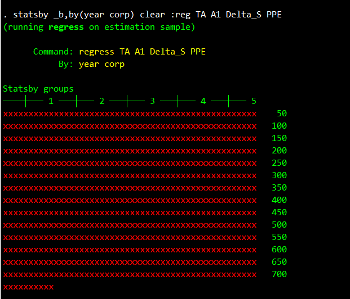The image size is (350, 299).
Task: Click ruler number 2
Action: coord(102,101)
